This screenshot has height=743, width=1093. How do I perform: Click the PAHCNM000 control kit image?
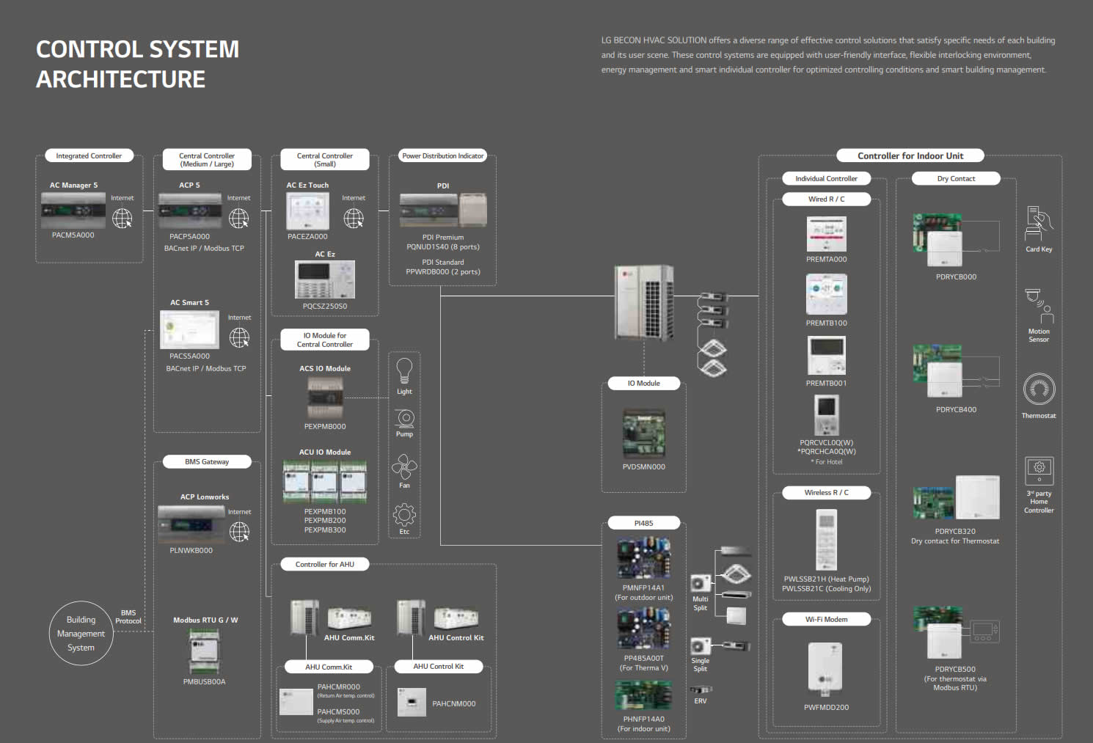point(412,702)
